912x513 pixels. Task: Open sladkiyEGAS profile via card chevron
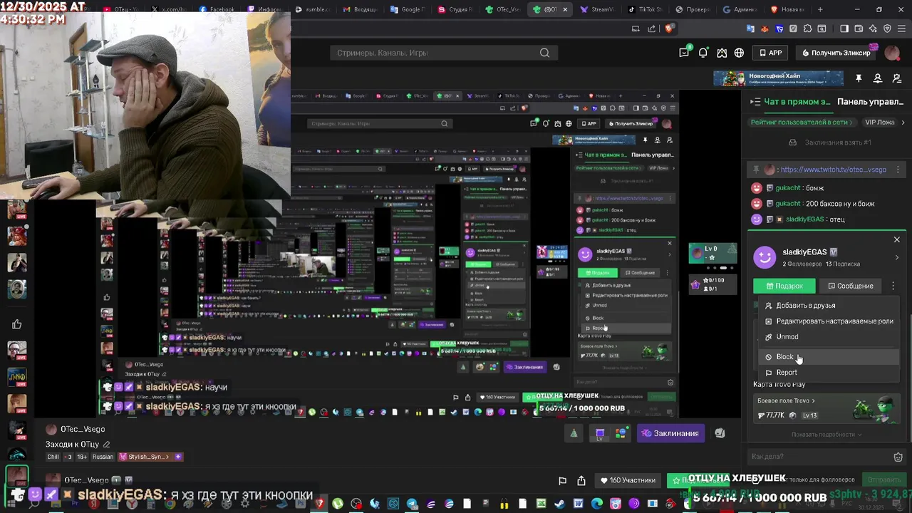(897, 257)
